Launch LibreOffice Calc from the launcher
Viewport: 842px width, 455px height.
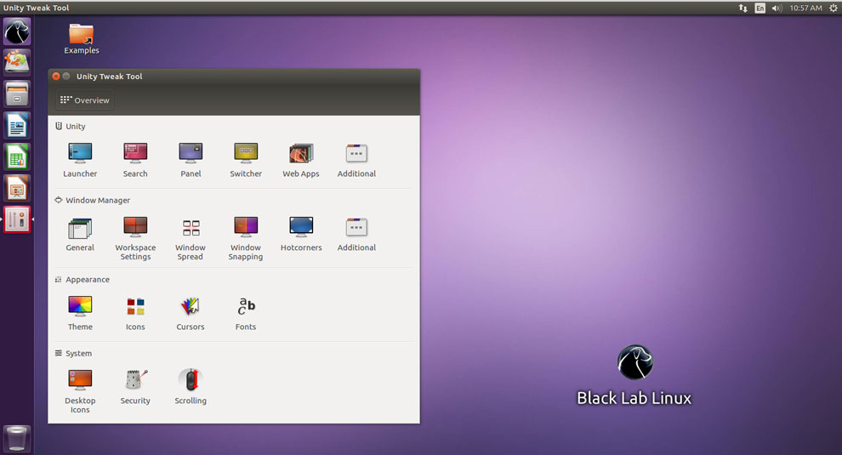[17, 157]
